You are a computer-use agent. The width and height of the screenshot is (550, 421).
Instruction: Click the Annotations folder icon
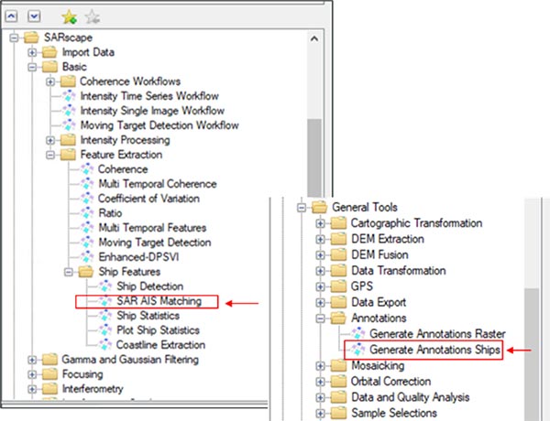pos(338,318)
